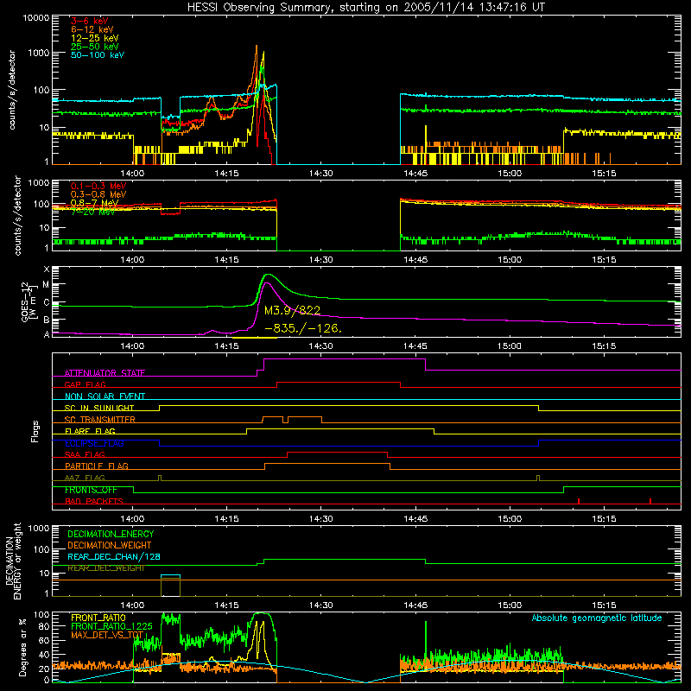Select the DECIMATION_WEIGHT legend label
Viewport: 691px width, 691px height.
110,545
